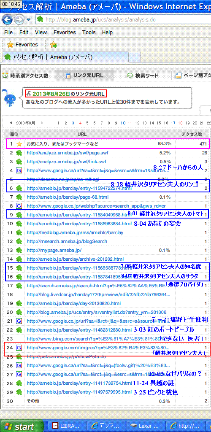
Task: Open the google.com/imgres link
Action: point(98,348)
